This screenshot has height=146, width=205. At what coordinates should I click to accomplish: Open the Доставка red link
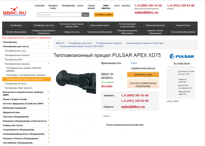click(x=107, y=86)
